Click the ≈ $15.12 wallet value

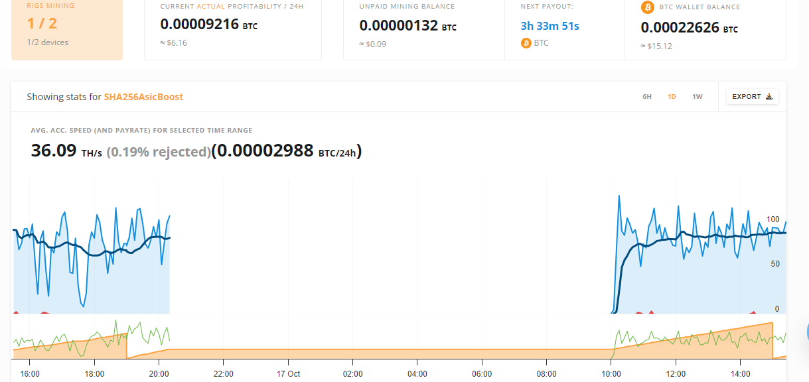656,46
